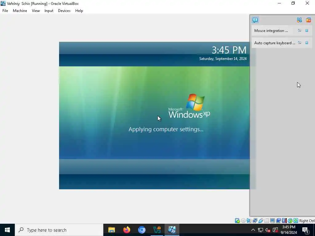
Task: Disable future Auto capture keyboard notifications
Action: 300,43
